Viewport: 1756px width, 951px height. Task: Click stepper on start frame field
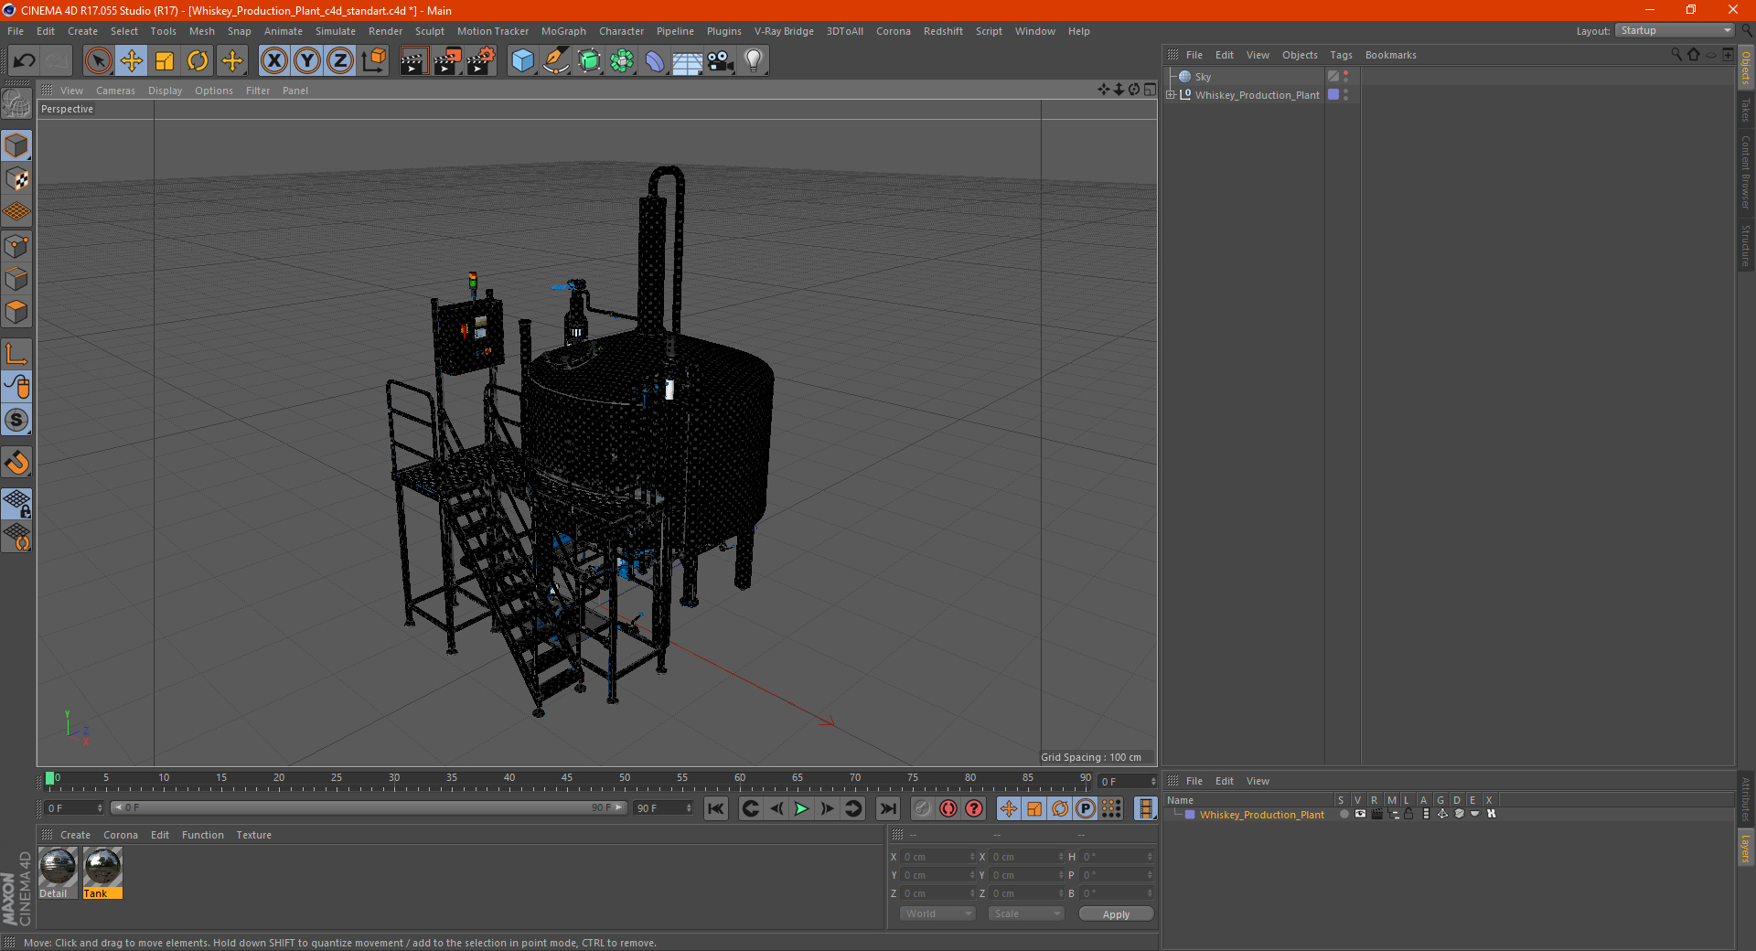pyautogui.click(x=100, y=808)
